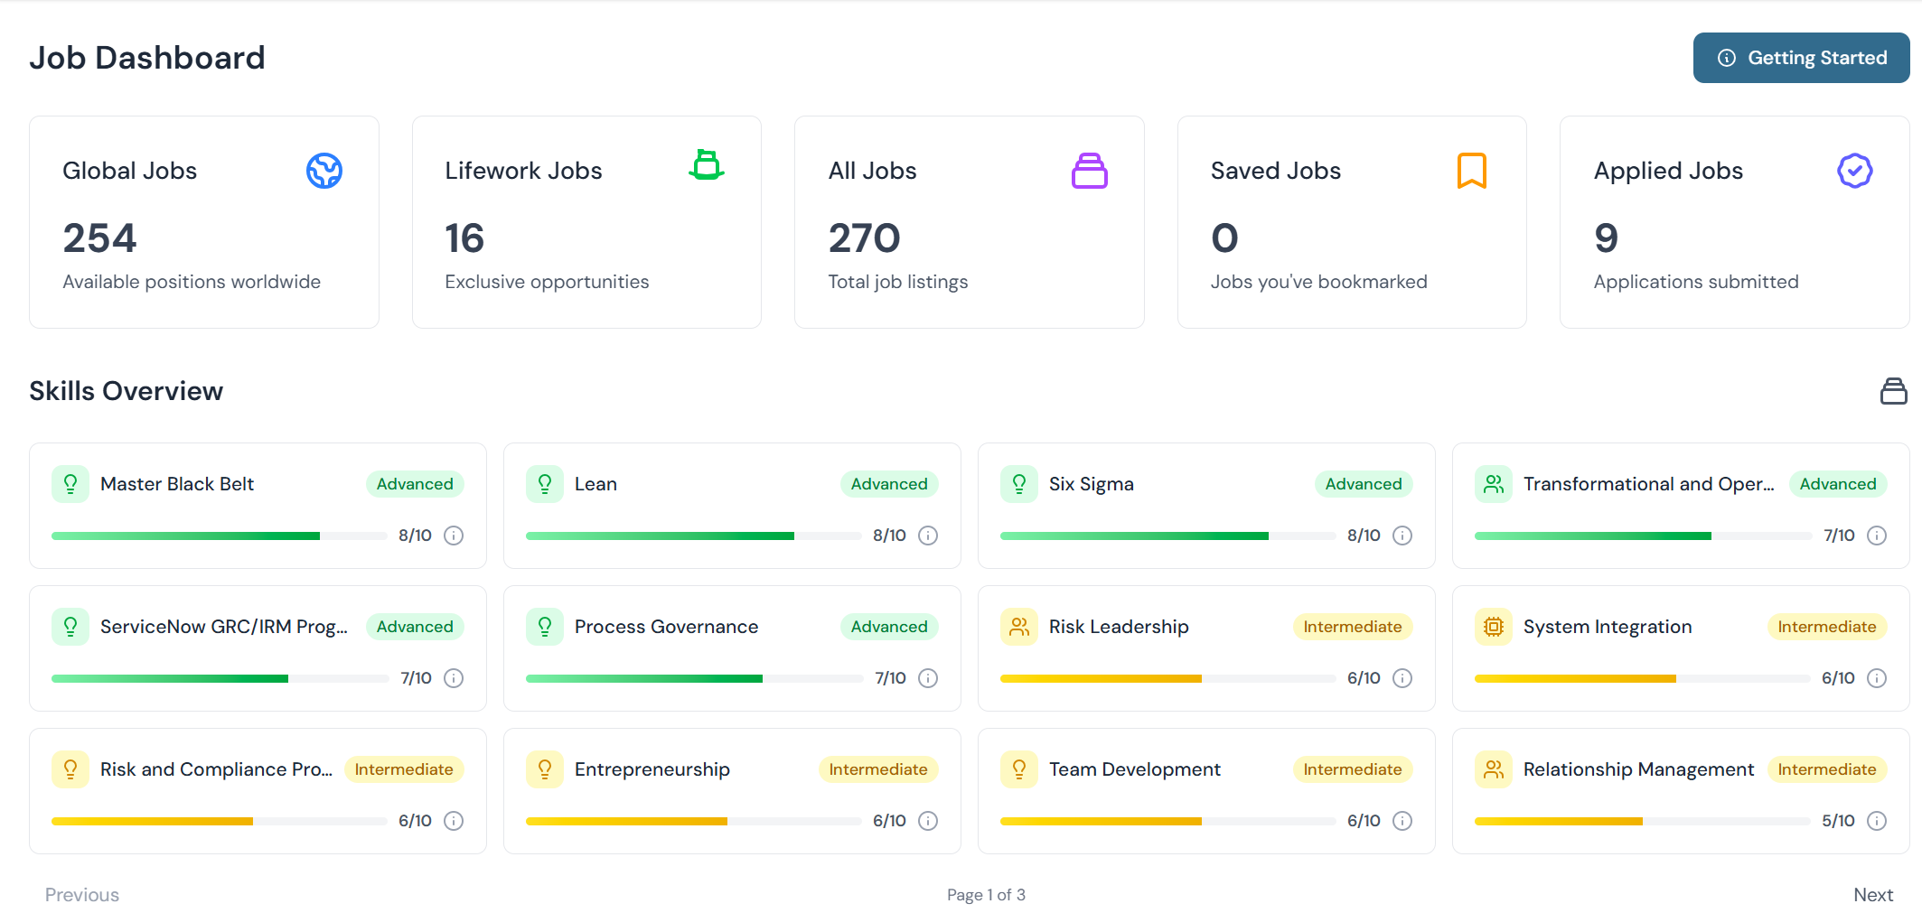This screenshot has width=1922, height=913.
Task: Open info icon for Master Black Belt
Action: pos(455,536)
